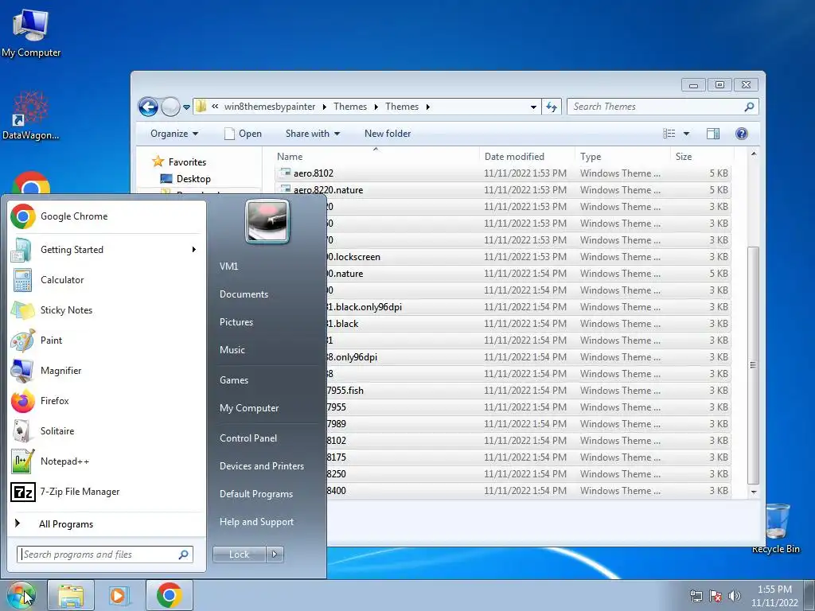The height and width of the screenshot is (611, 815).
Task: Open VM1 user folder link
Action: click(x=228, y=266)
